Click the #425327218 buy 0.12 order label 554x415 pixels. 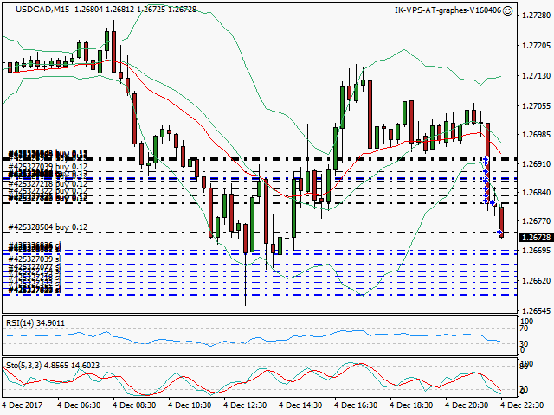pos(49,184)
